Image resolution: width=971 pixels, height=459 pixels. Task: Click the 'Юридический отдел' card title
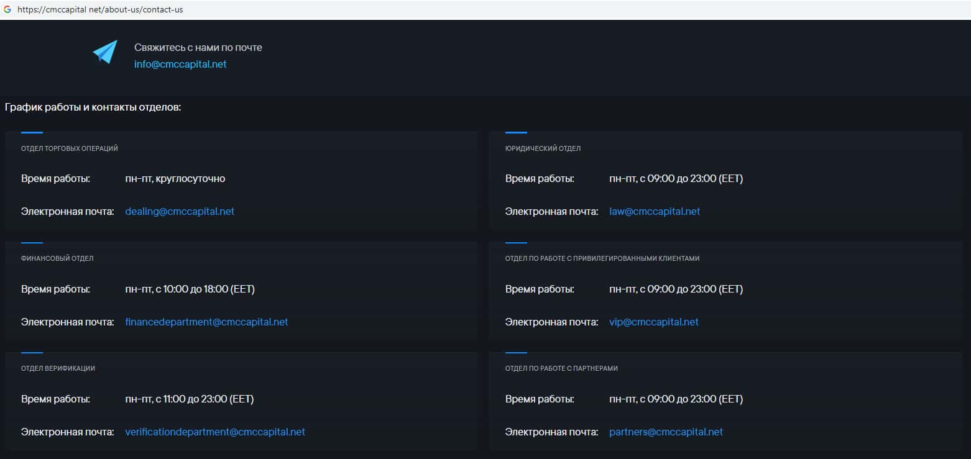543,148
